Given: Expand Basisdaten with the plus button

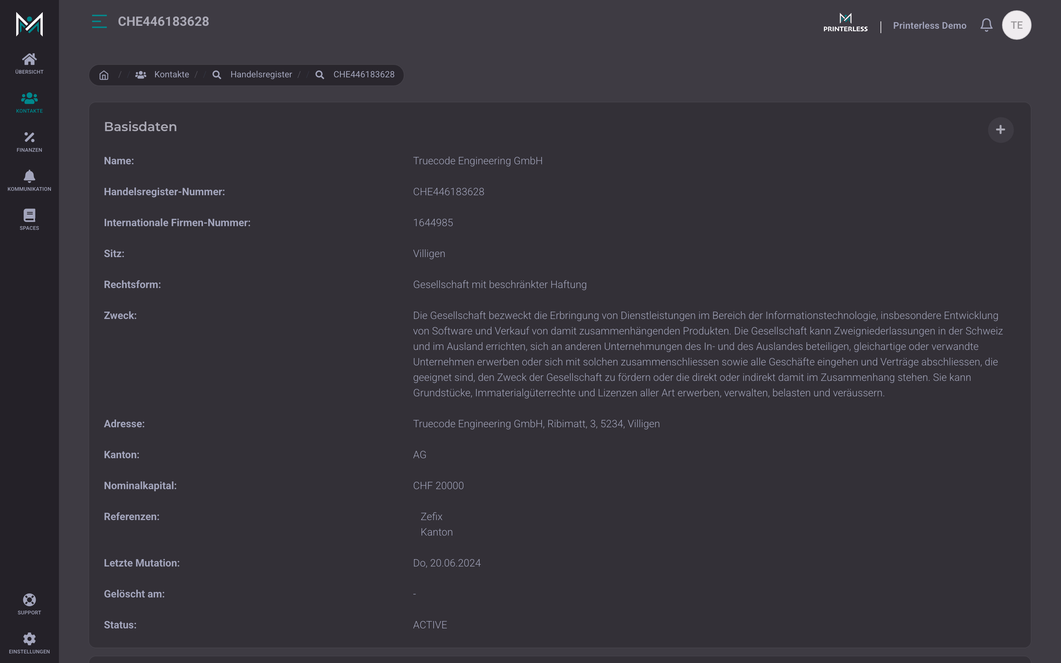Looking at the screenshot, I should (1001, 130).
